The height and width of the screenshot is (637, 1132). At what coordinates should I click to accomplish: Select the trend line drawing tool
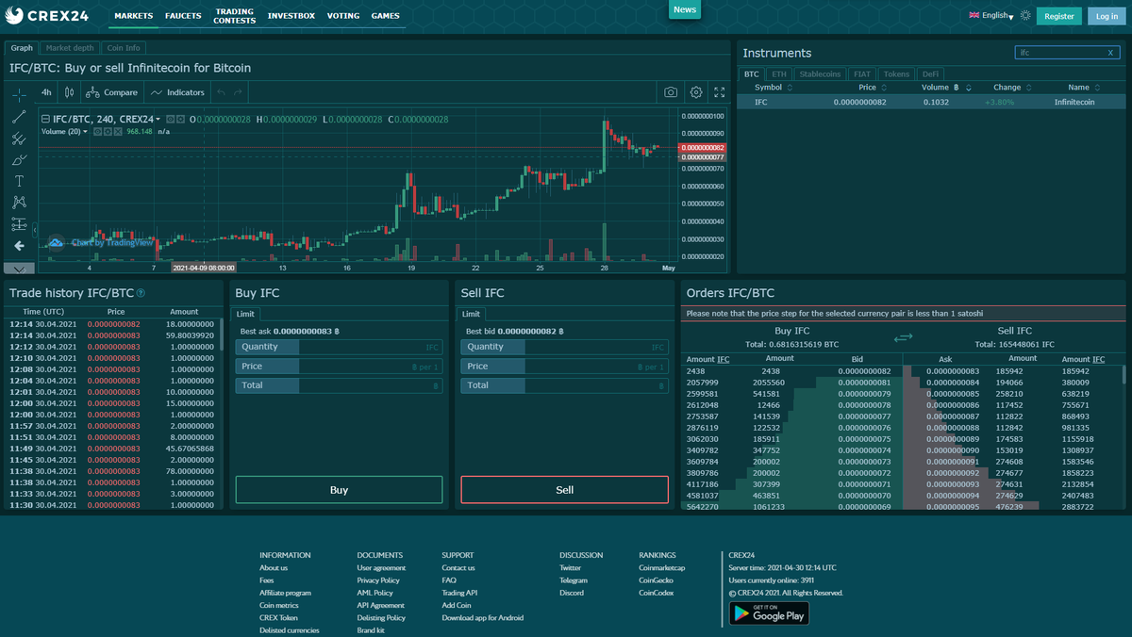[x=19, y=117]
